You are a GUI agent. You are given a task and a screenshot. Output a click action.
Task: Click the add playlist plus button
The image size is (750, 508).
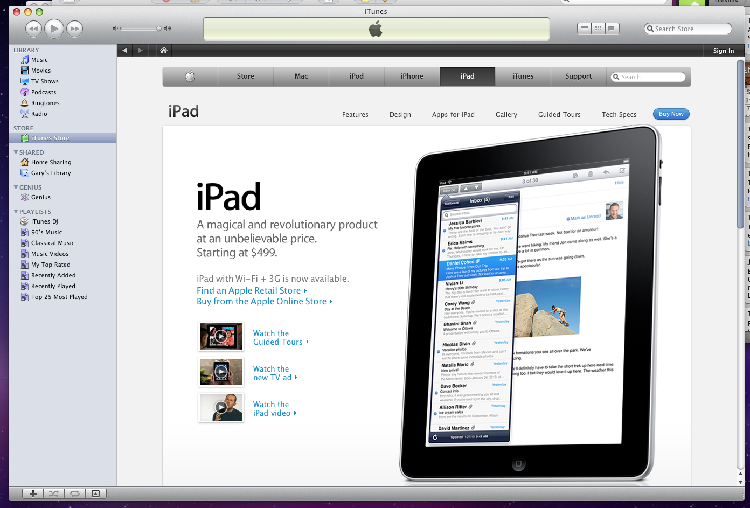(x=33, y=493)
